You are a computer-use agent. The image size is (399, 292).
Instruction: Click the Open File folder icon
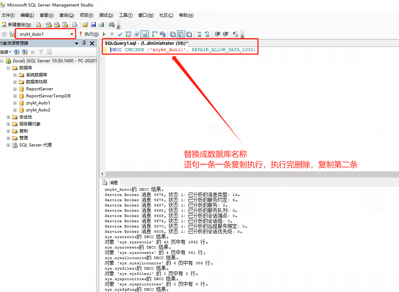(x=85, y=24)
